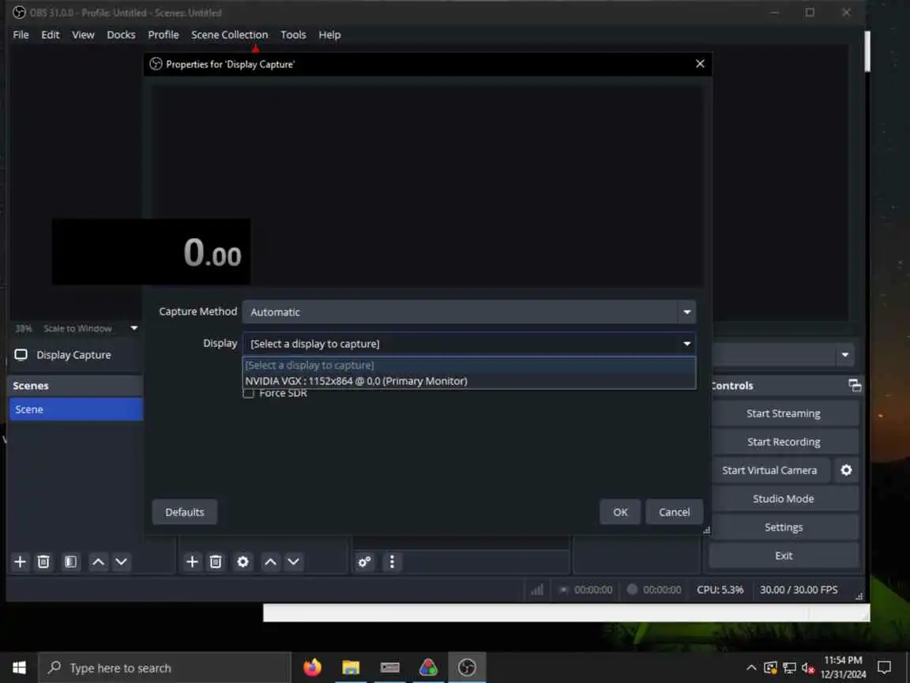Open the Scene Collection menu
Screen dimensions: 910x683
tap(229, 35)
